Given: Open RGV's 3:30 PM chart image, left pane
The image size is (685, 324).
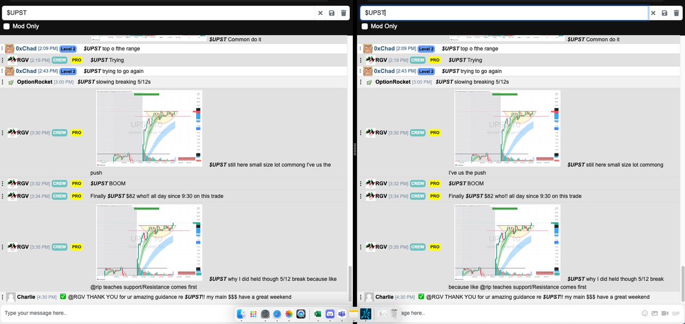Looking at the screenshot, I should pyautogui.click(x=149, y=128).
